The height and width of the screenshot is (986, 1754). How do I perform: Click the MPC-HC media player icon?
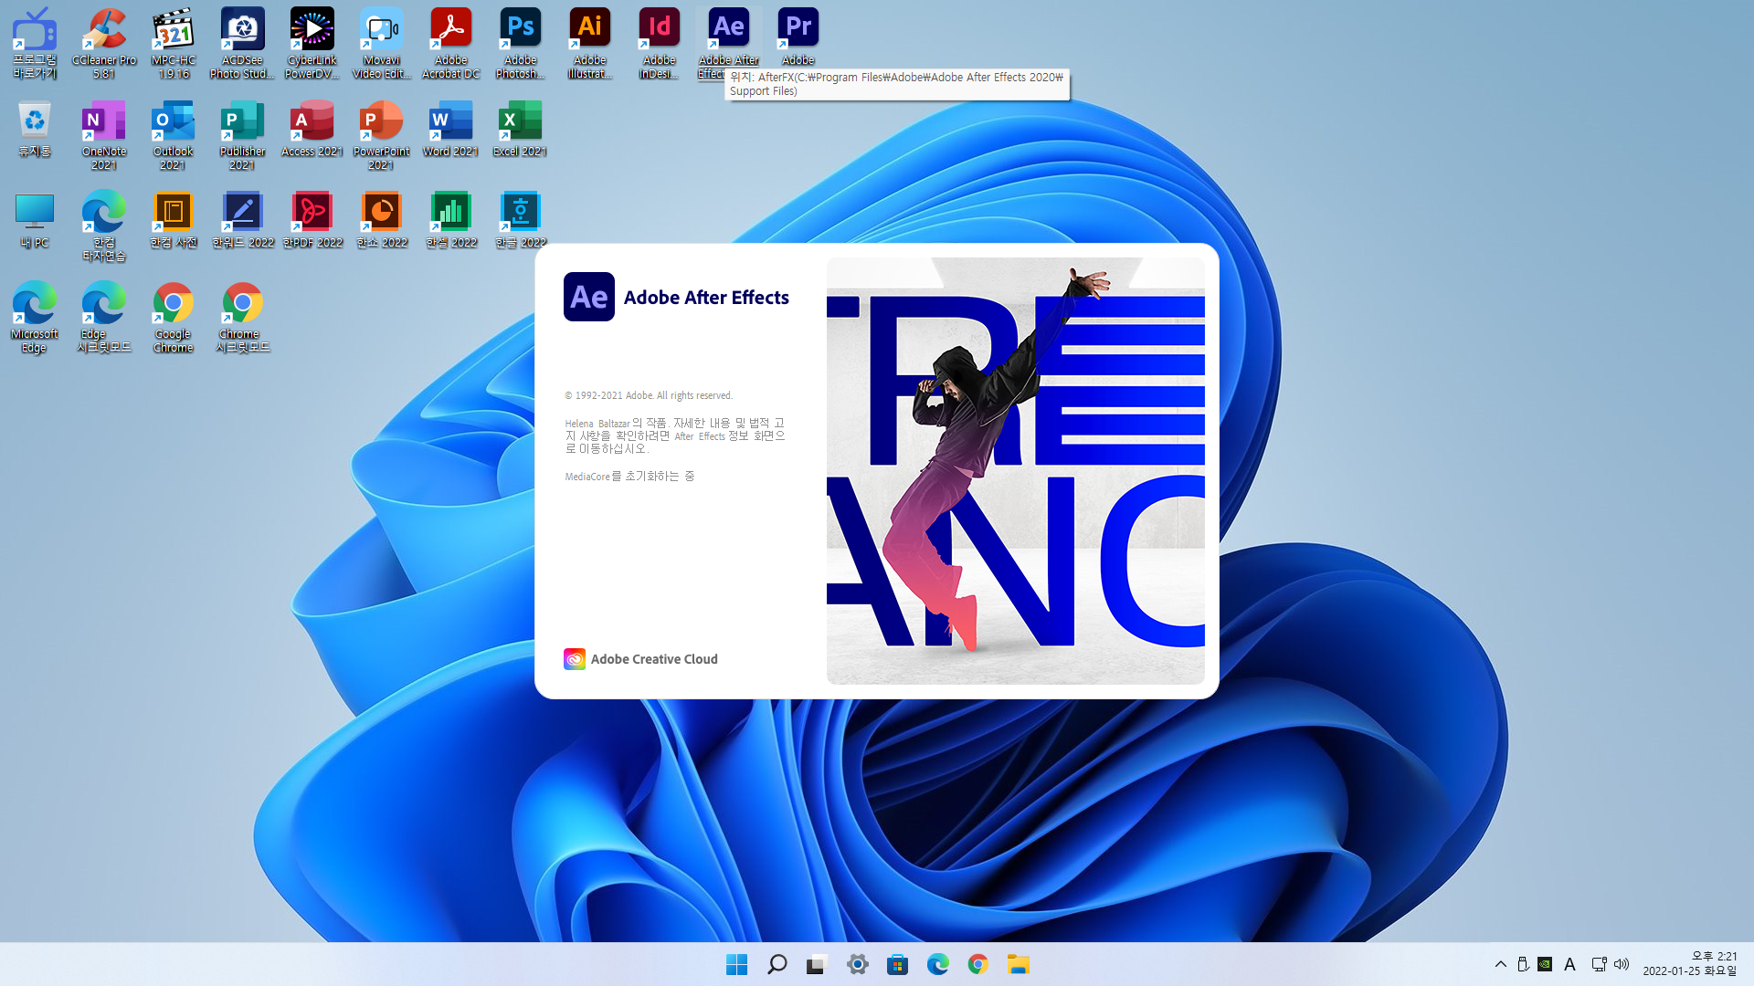[x=174, y=29]
